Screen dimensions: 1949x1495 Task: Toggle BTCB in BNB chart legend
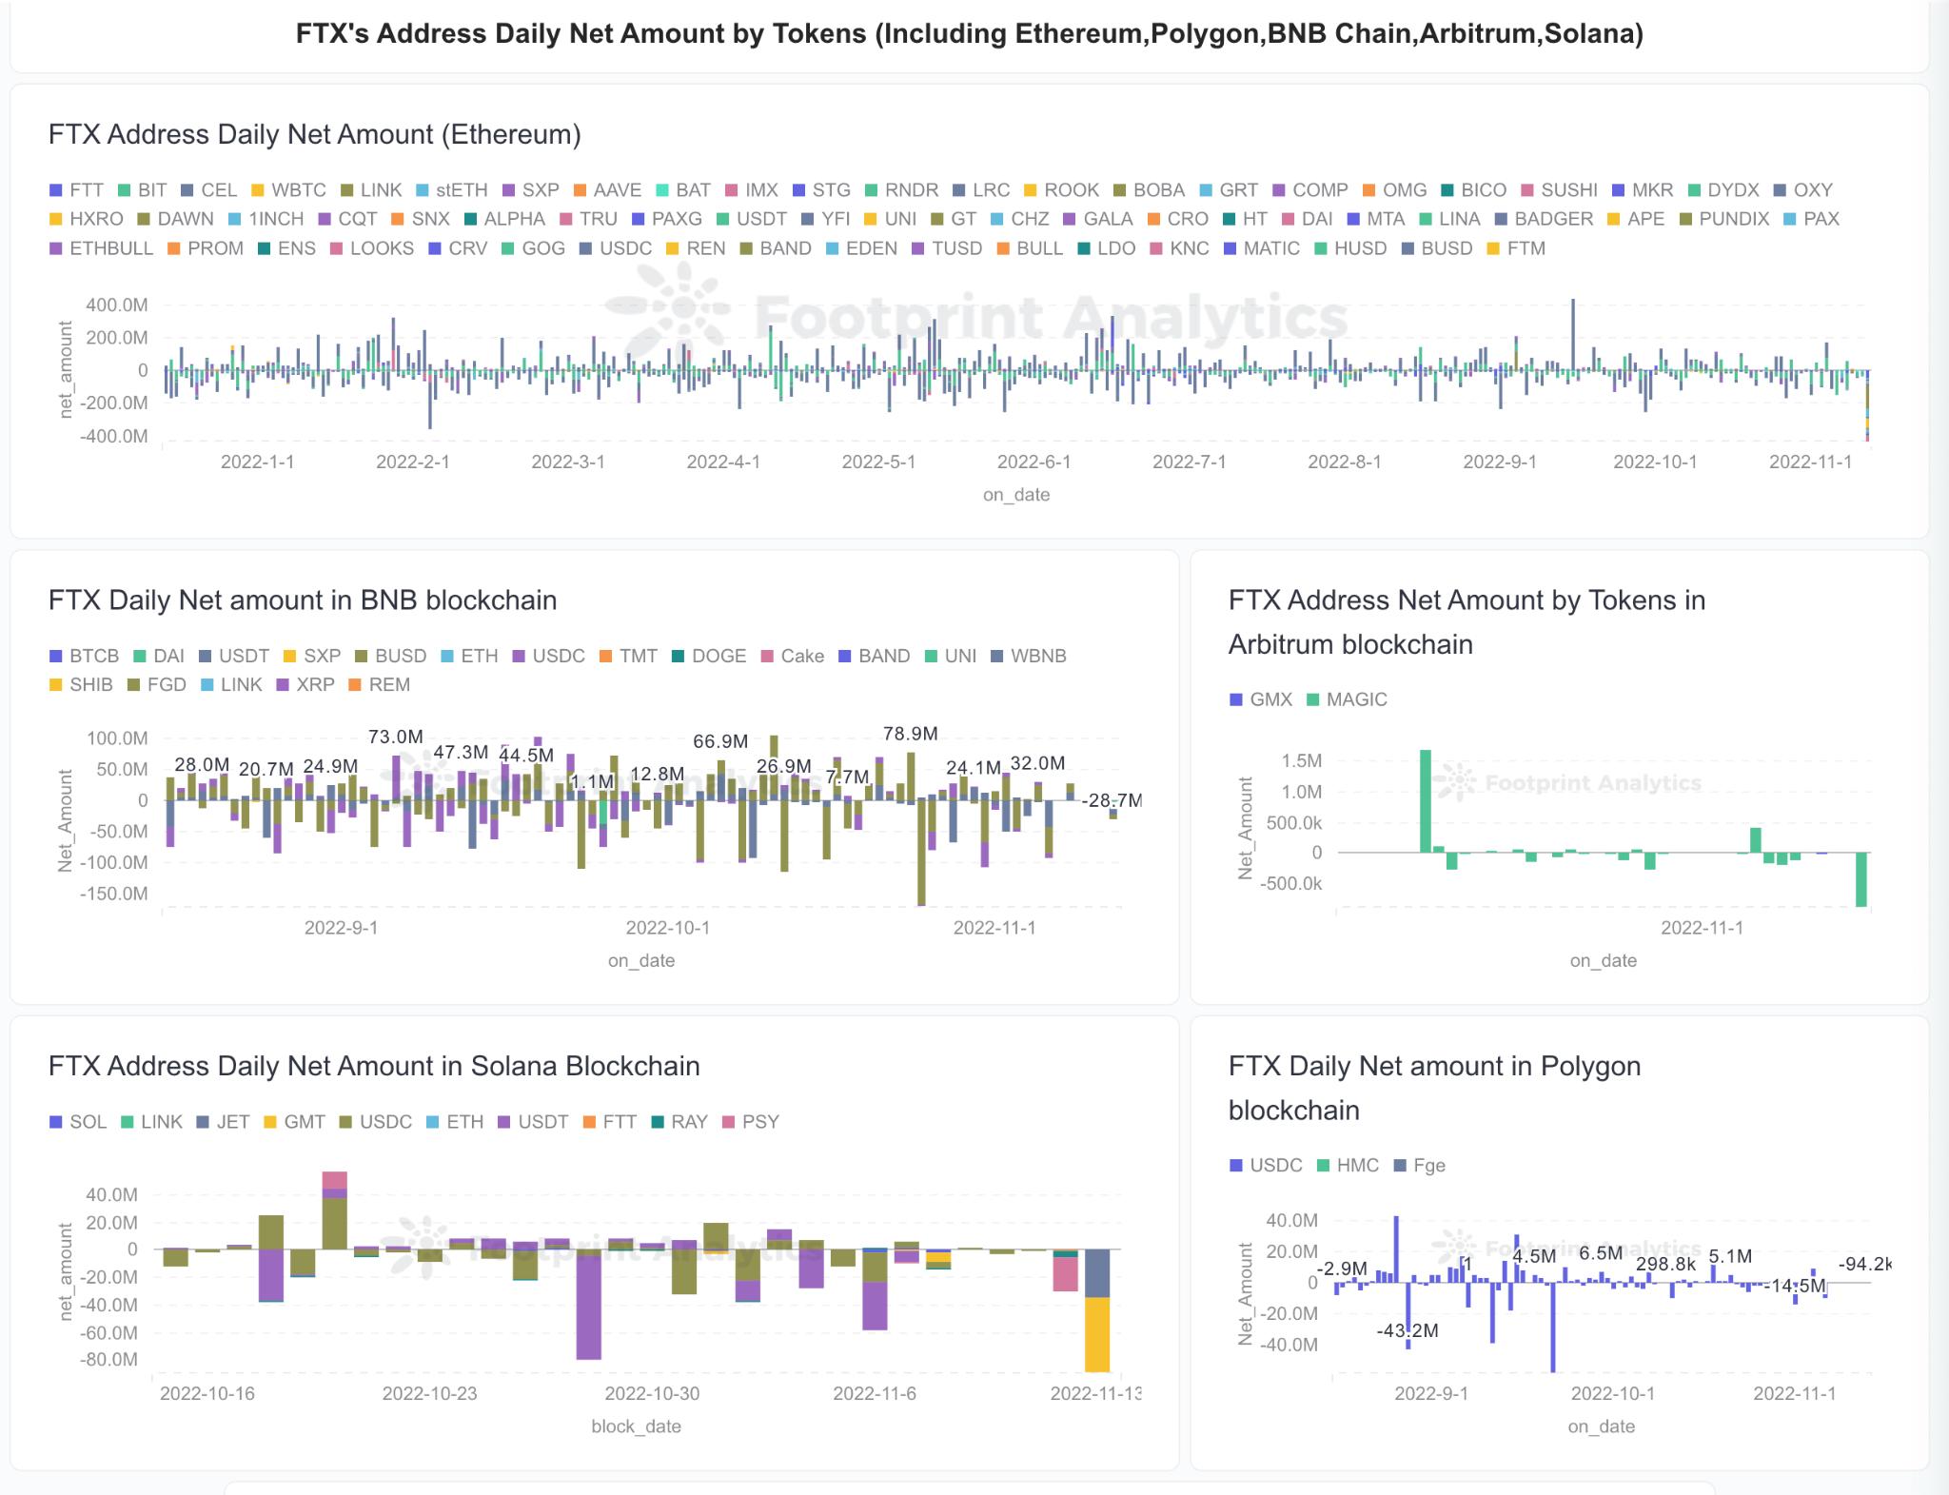coord(84,656)
